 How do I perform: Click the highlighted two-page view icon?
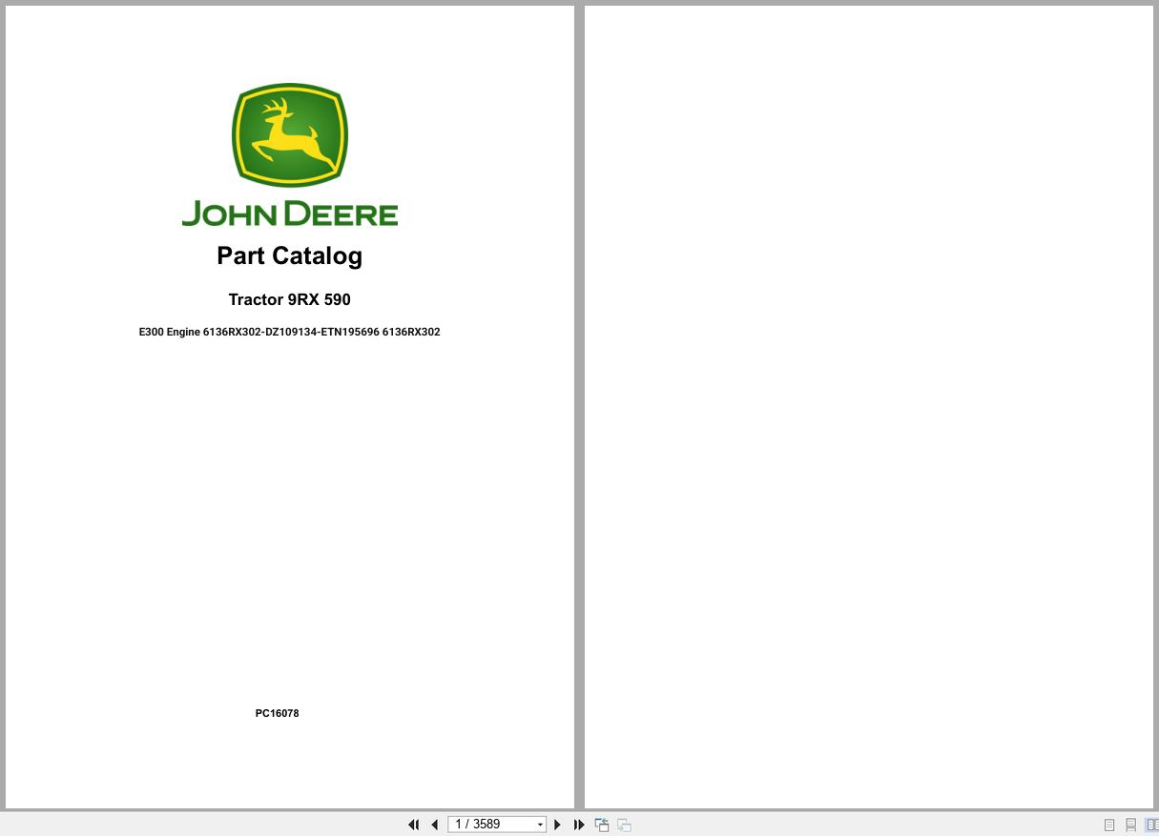point(1152,825)
